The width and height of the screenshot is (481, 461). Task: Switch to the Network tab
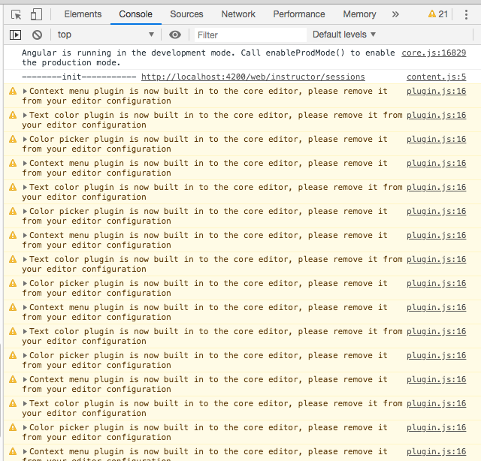click(x=238, y=14)
